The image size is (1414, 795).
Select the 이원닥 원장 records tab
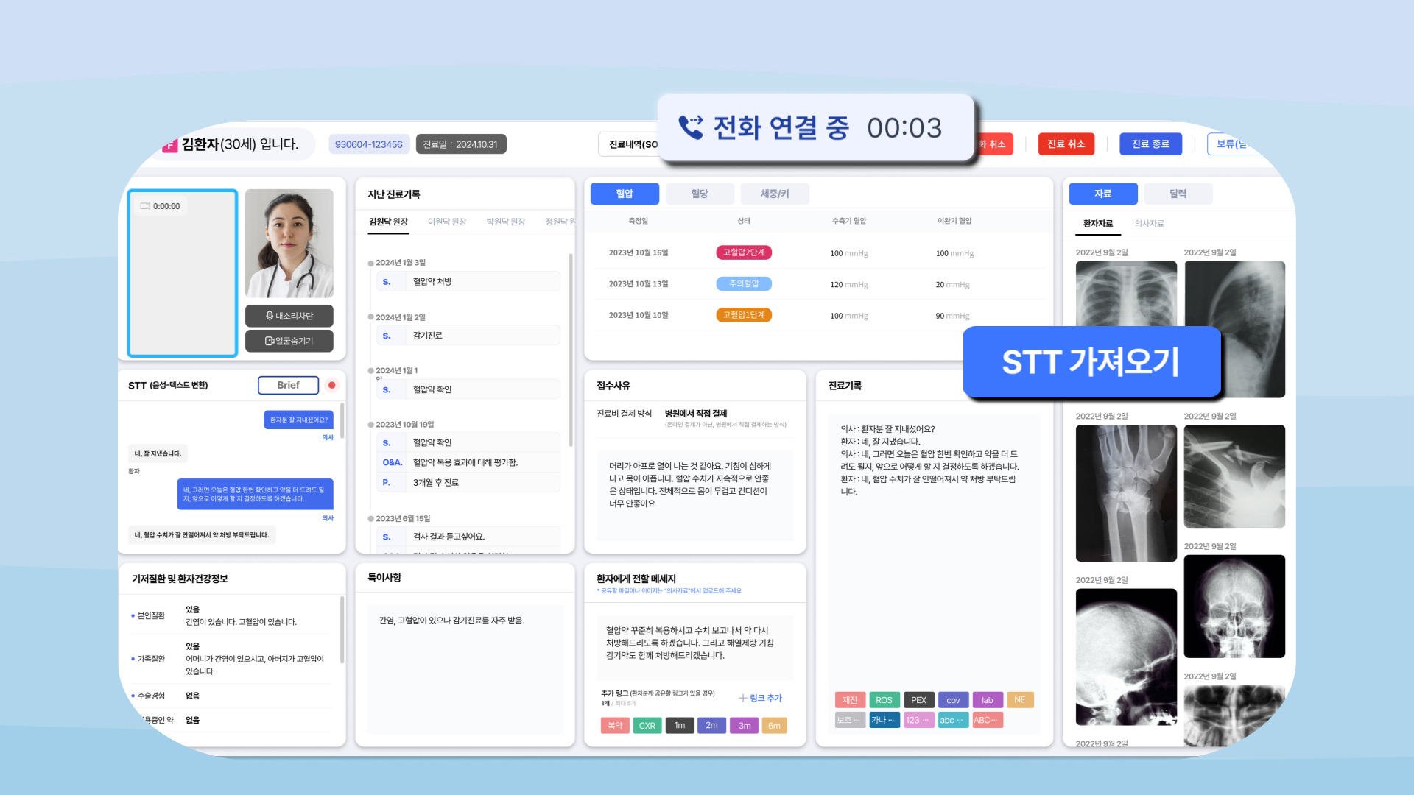pyautogui.click(x=447, y=222)
